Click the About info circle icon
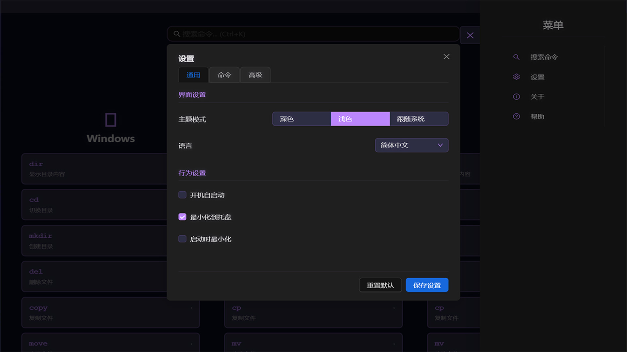 (516, 97)
